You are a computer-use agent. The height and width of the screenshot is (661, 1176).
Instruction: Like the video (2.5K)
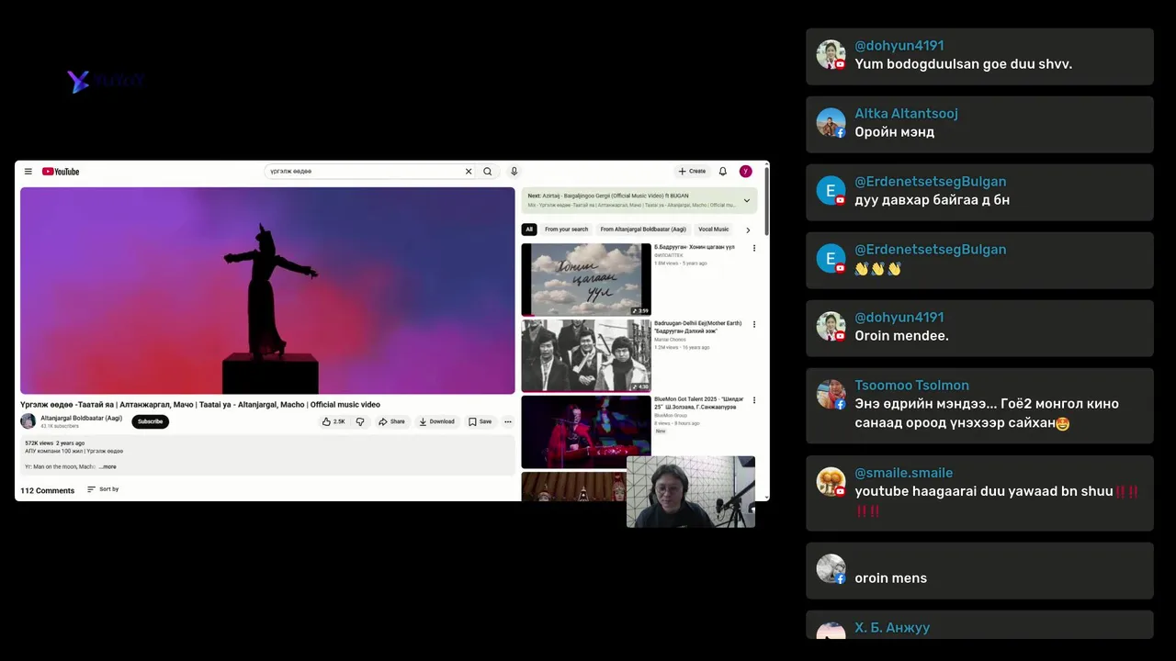coord(334,422)
